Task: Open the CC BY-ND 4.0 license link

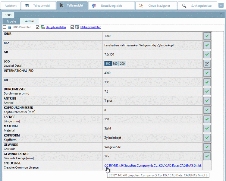Action: (x=153, y=165)
